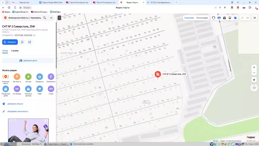Screen dimensions: 259x146
Task: Open the coordinates ellipsis menu
Action: tap(34, 35)
